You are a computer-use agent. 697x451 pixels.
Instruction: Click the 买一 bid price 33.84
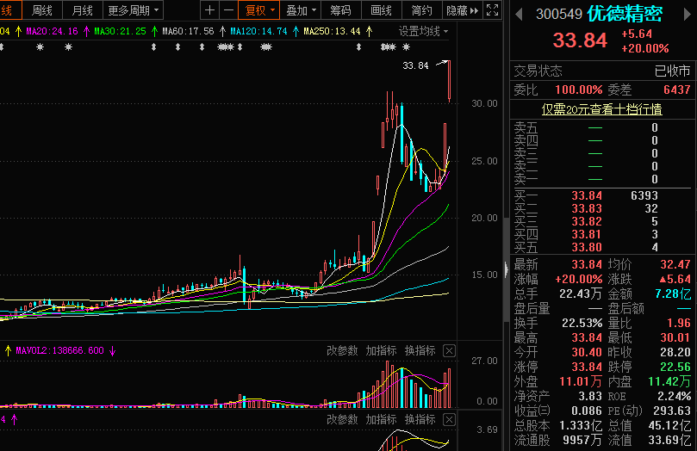point(587,195)
